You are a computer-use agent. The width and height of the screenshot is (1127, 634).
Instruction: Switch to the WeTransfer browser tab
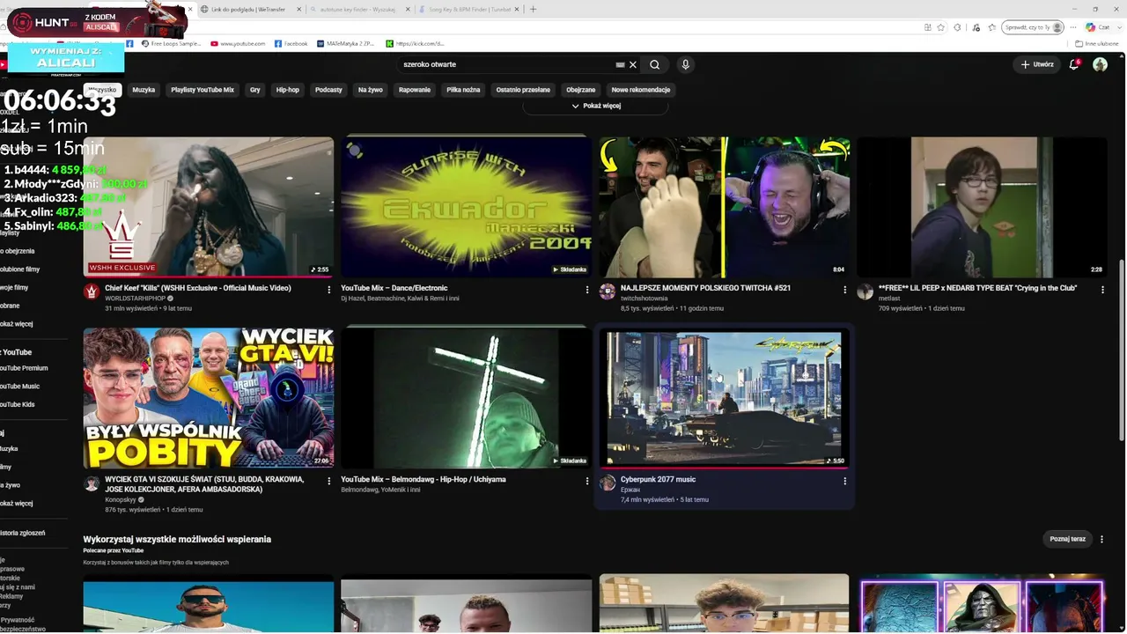pos(247,9)
